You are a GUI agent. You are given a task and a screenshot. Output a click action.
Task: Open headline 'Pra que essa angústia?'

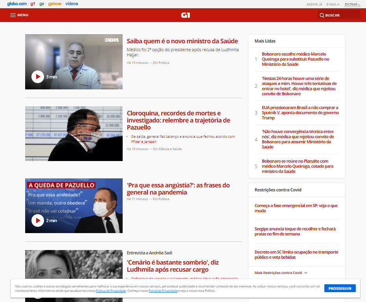[x=178, y=189]
